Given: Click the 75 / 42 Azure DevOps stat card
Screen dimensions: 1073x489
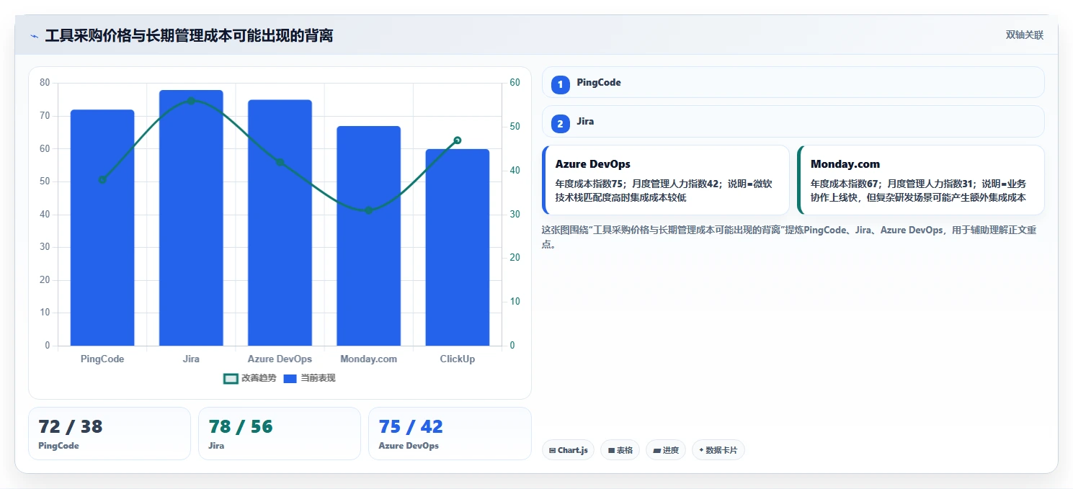Looking at the screenshot, I should [x=450, y=433].
